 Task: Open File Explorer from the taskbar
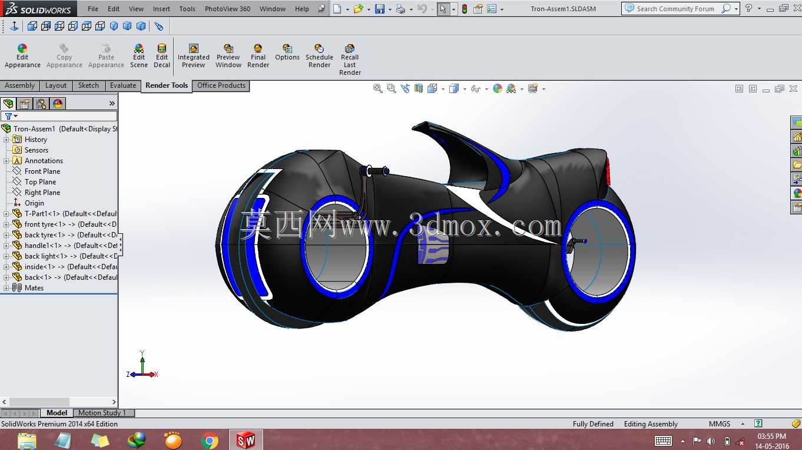pos(27,440)
